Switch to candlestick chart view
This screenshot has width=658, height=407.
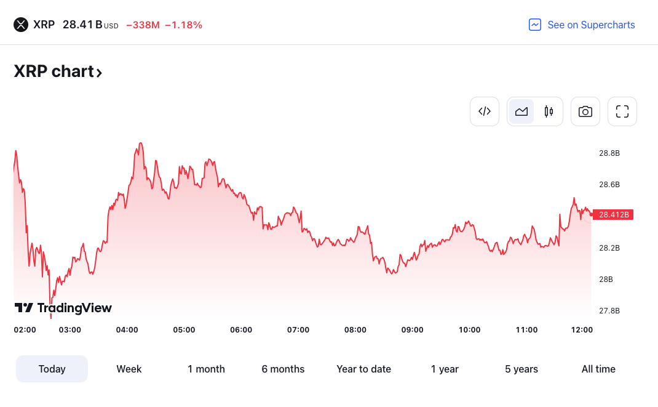(x=549, y=111)
